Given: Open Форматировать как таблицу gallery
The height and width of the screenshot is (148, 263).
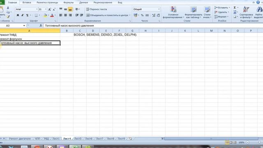Looking at the screenshot, I should [x=194, y=12].
